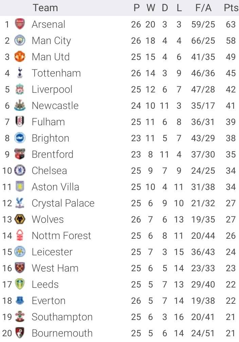The height and width of the screenshot is (342, 239).
Task: Click the Southampton team name
Action: tap(62, 317)
